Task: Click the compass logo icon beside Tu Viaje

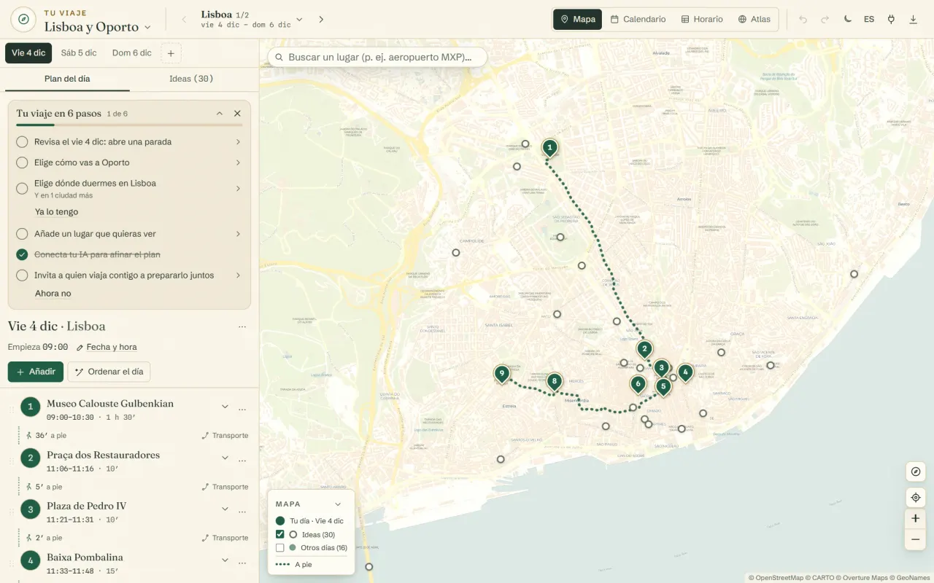Action: pos(23,19)
